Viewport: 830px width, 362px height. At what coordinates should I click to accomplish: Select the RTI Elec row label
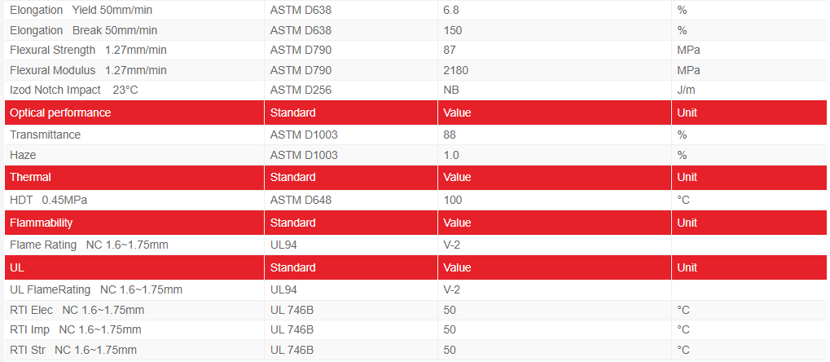(x=77, y=310)
